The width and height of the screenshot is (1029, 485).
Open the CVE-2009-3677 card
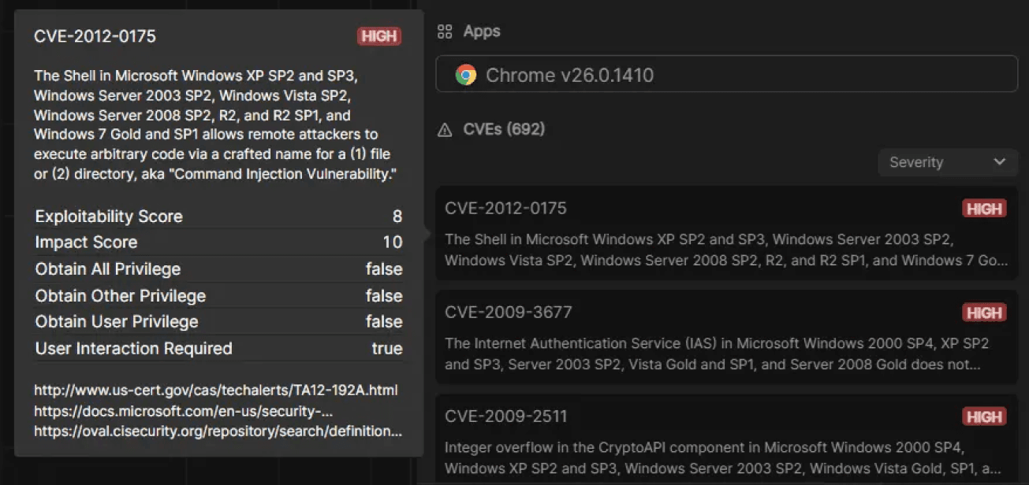coord(727,338)
